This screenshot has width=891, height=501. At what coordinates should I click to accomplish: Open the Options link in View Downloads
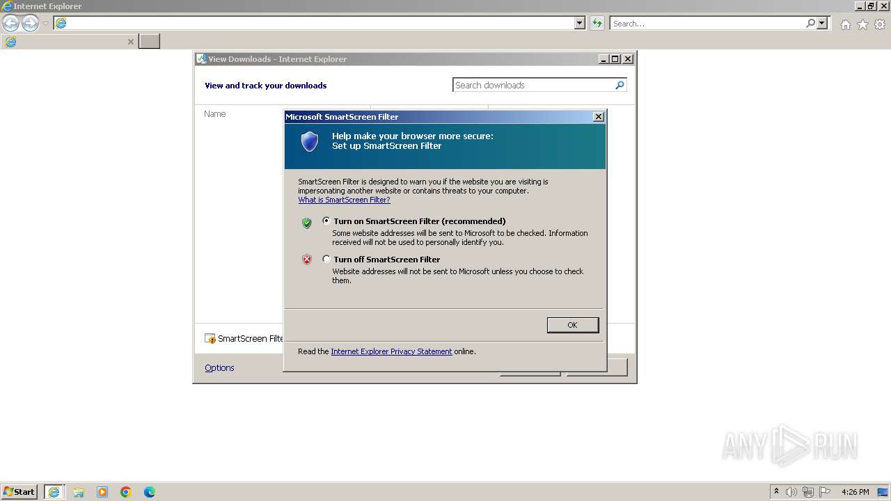[x=219, y=367]
